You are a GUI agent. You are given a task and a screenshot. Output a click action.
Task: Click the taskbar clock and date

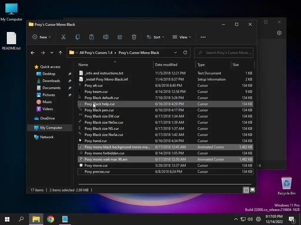coord(274,219)
